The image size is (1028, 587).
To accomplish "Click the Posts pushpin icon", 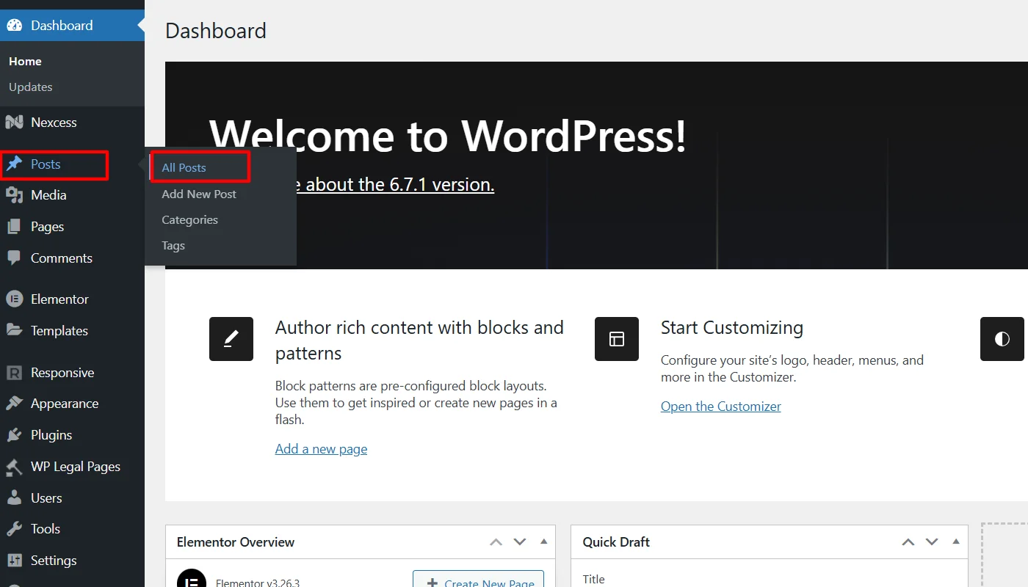I will pos(14,164).
